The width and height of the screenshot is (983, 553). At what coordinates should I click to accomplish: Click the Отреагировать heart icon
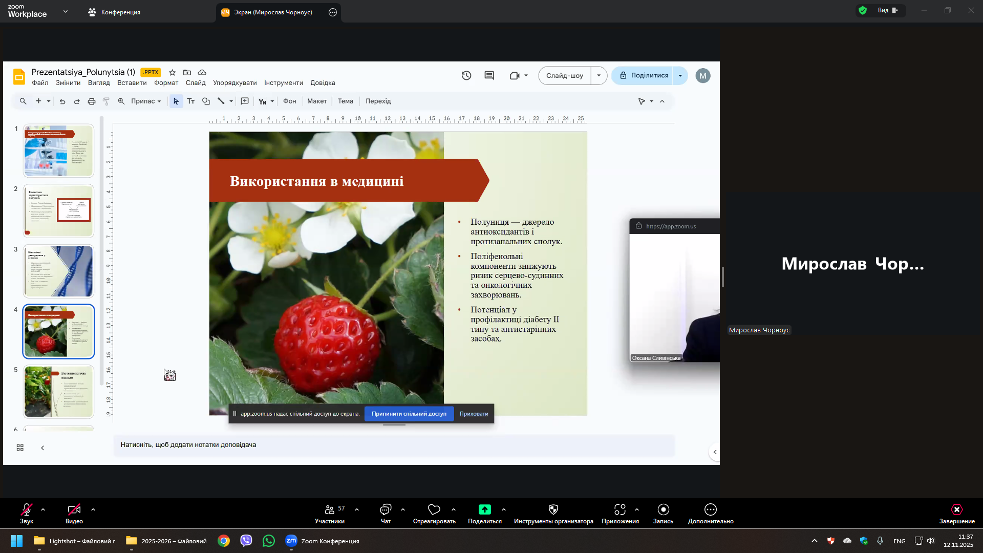coord(434,510)
